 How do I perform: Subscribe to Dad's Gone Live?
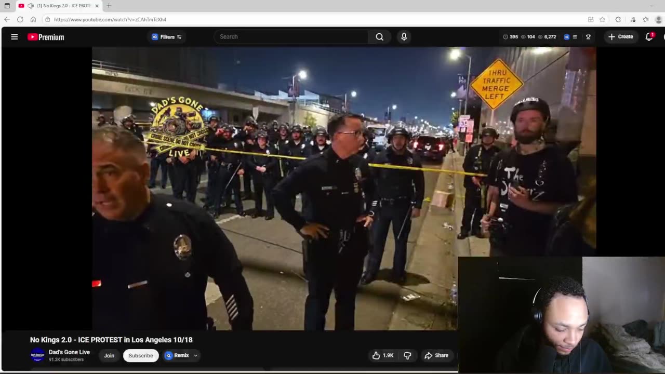coord(141,356)
